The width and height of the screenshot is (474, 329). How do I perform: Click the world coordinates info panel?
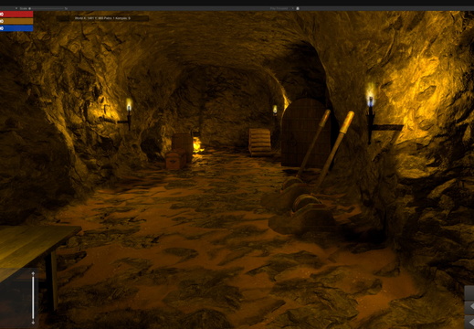tap(102, 18)
